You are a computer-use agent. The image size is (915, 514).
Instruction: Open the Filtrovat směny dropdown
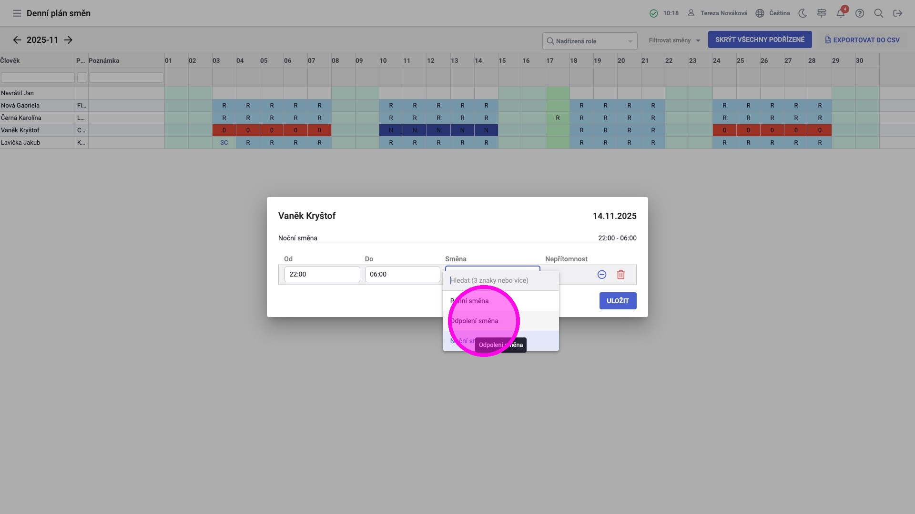pyautogui.click(x=674, y=40)
